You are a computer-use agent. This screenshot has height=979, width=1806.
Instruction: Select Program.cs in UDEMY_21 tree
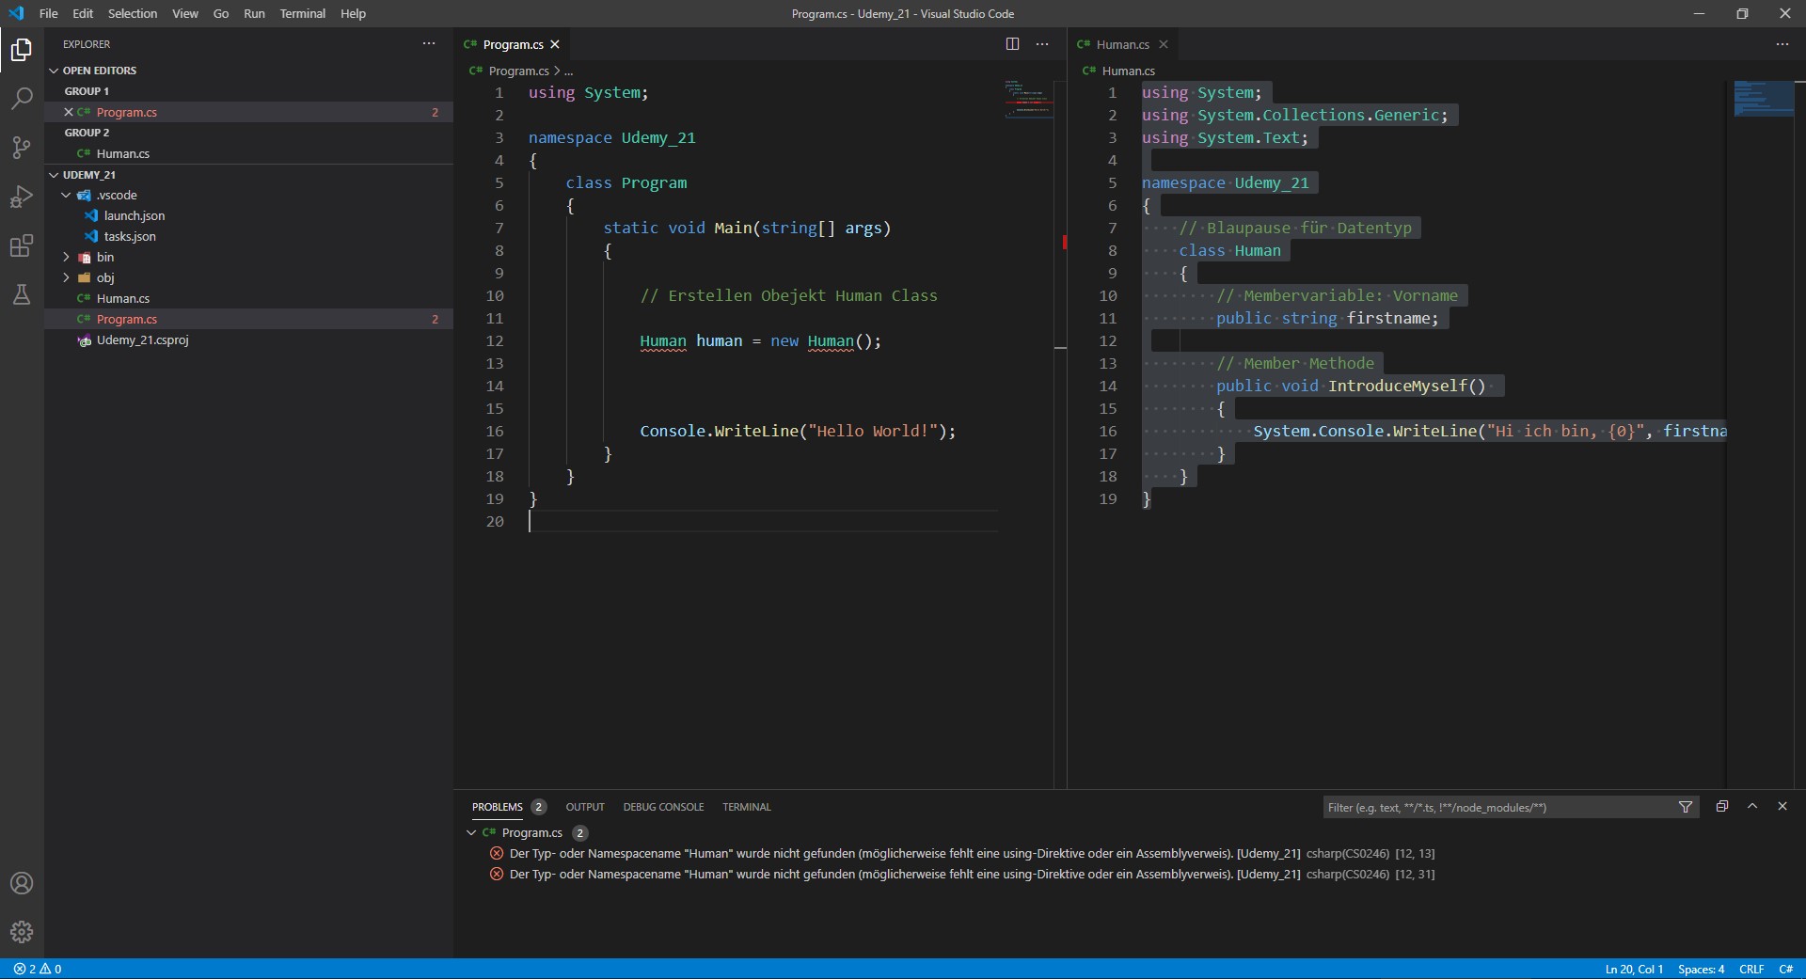point(127,319)
